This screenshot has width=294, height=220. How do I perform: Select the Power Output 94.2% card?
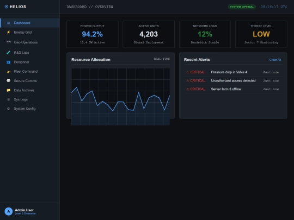93,34
